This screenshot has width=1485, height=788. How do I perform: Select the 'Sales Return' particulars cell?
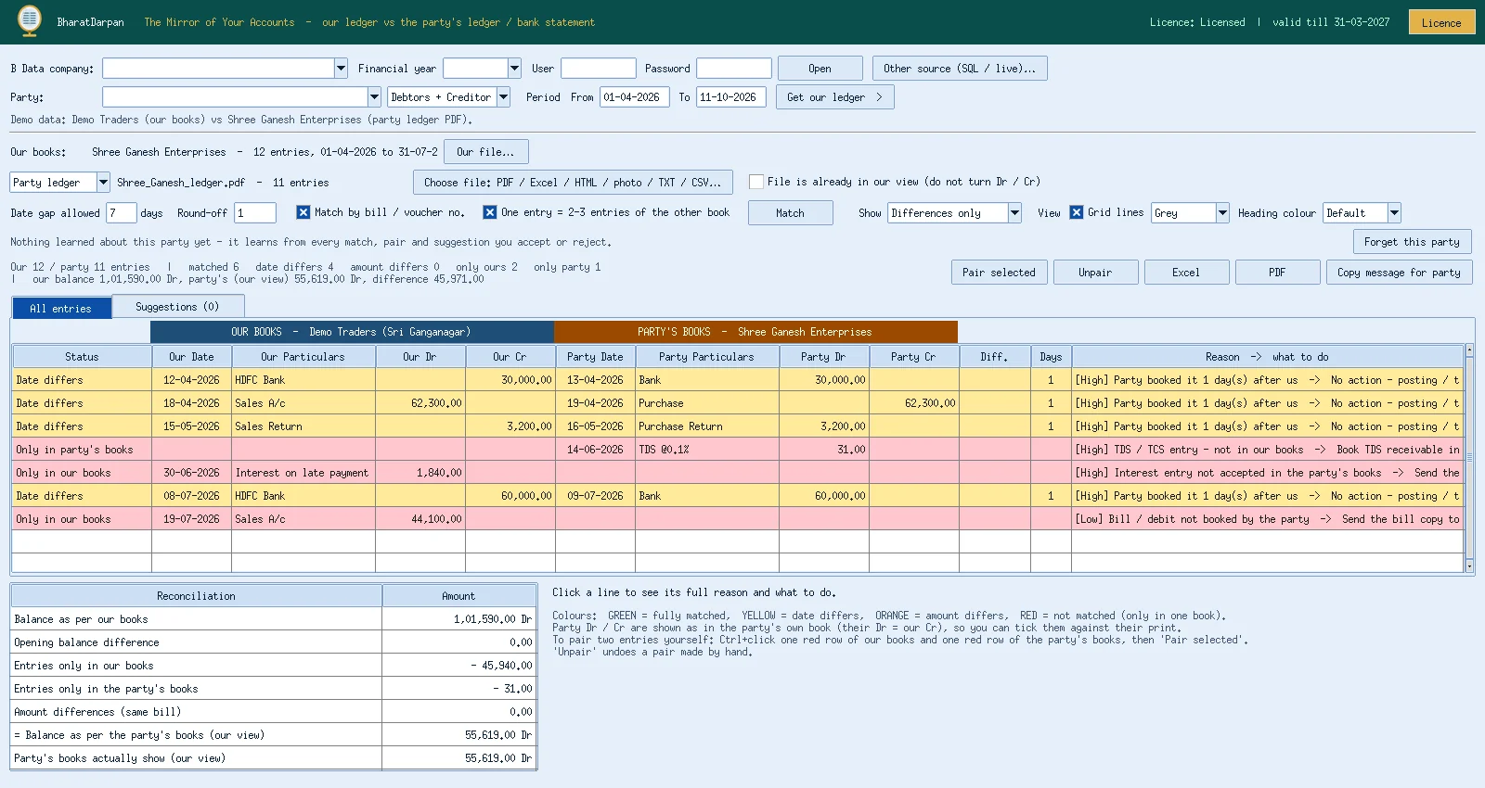pyautogui.click(x=303, y=426)
